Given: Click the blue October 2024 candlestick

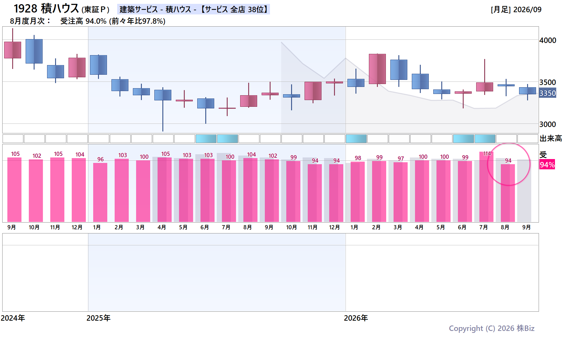Looking at the screenshot, I should [x=34, y=51].
